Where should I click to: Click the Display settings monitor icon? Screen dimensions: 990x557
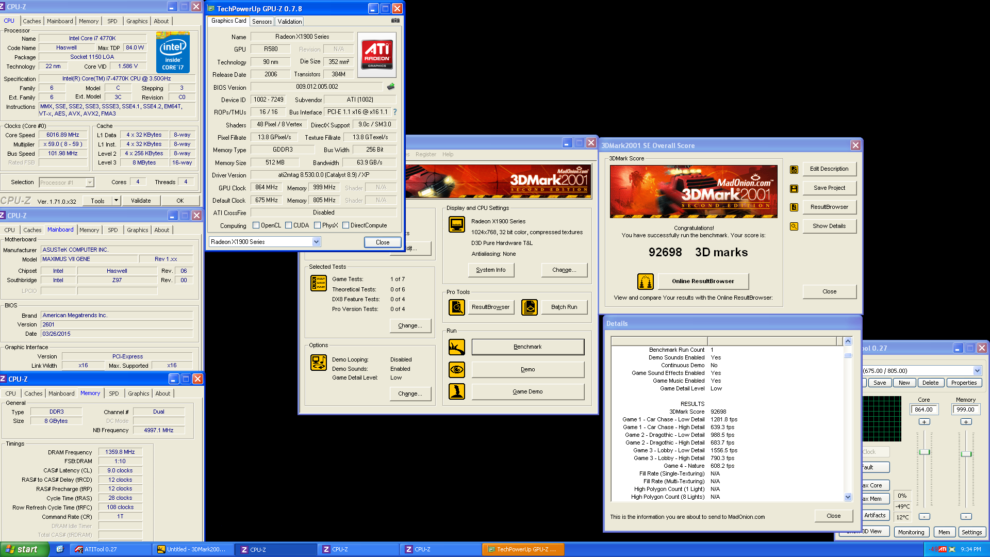[457, 224]
